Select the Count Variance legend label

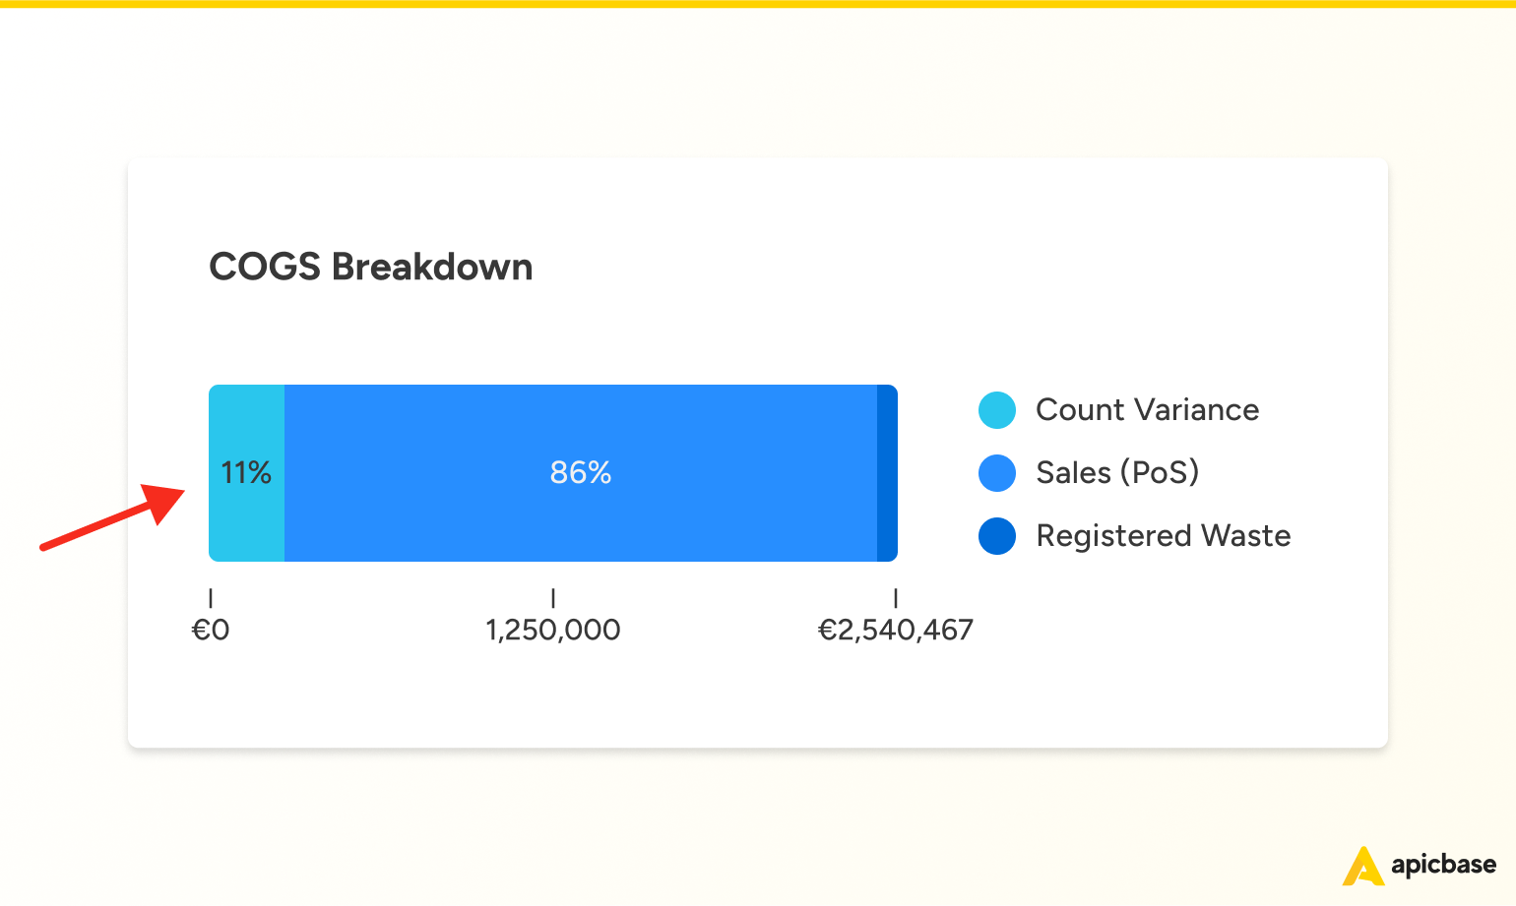(x=1148, y=410)
